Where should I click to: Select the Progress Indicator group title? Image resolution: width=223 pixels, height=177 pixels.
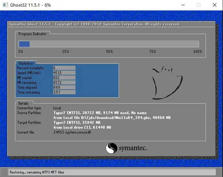click(32, 34)
